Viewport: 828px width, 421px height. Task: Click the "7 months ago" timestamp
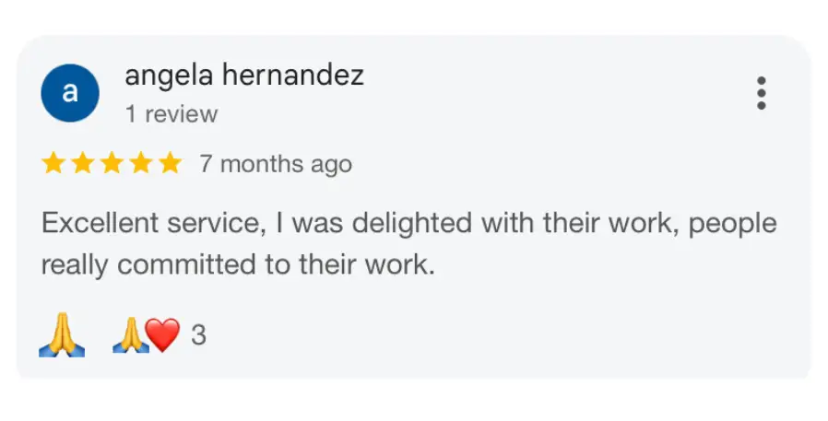coord(276,164)
